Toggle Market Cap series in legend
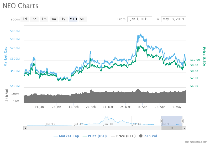210x144 pixels. (66, 136)
